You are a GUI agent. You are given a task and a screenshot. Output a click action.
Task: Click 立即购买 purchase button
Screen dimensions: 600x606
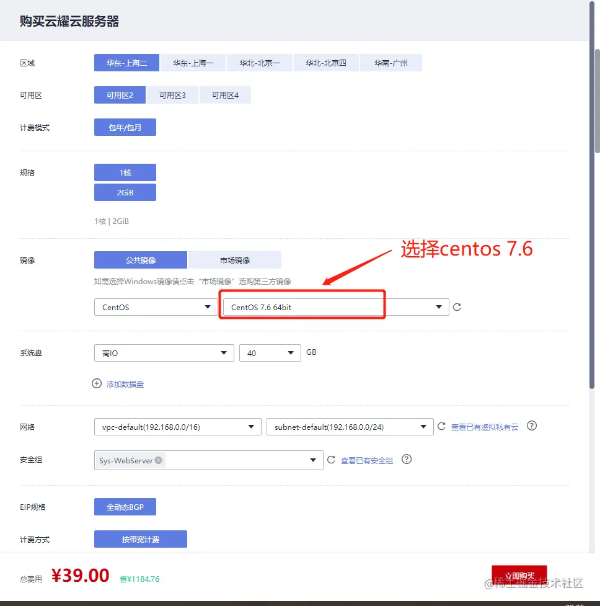click(519, 576)
